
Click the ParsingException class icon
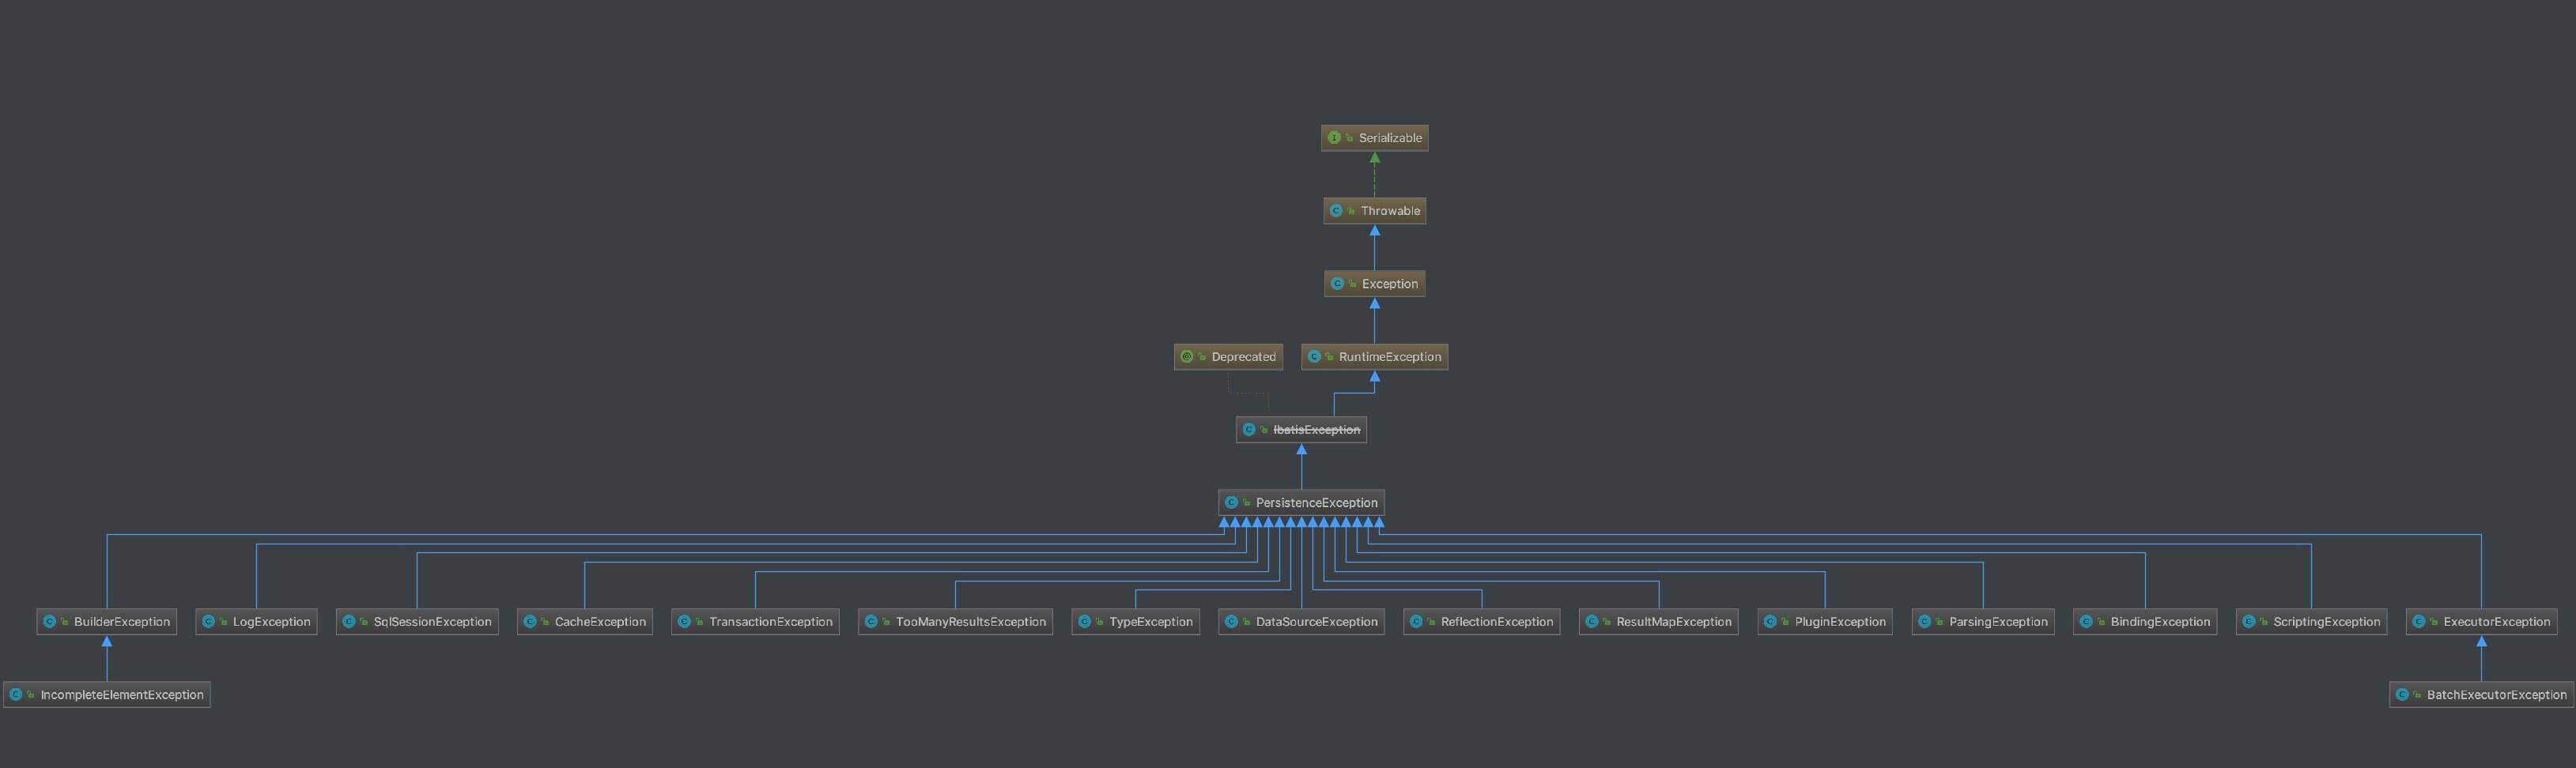coord(1924,621)
